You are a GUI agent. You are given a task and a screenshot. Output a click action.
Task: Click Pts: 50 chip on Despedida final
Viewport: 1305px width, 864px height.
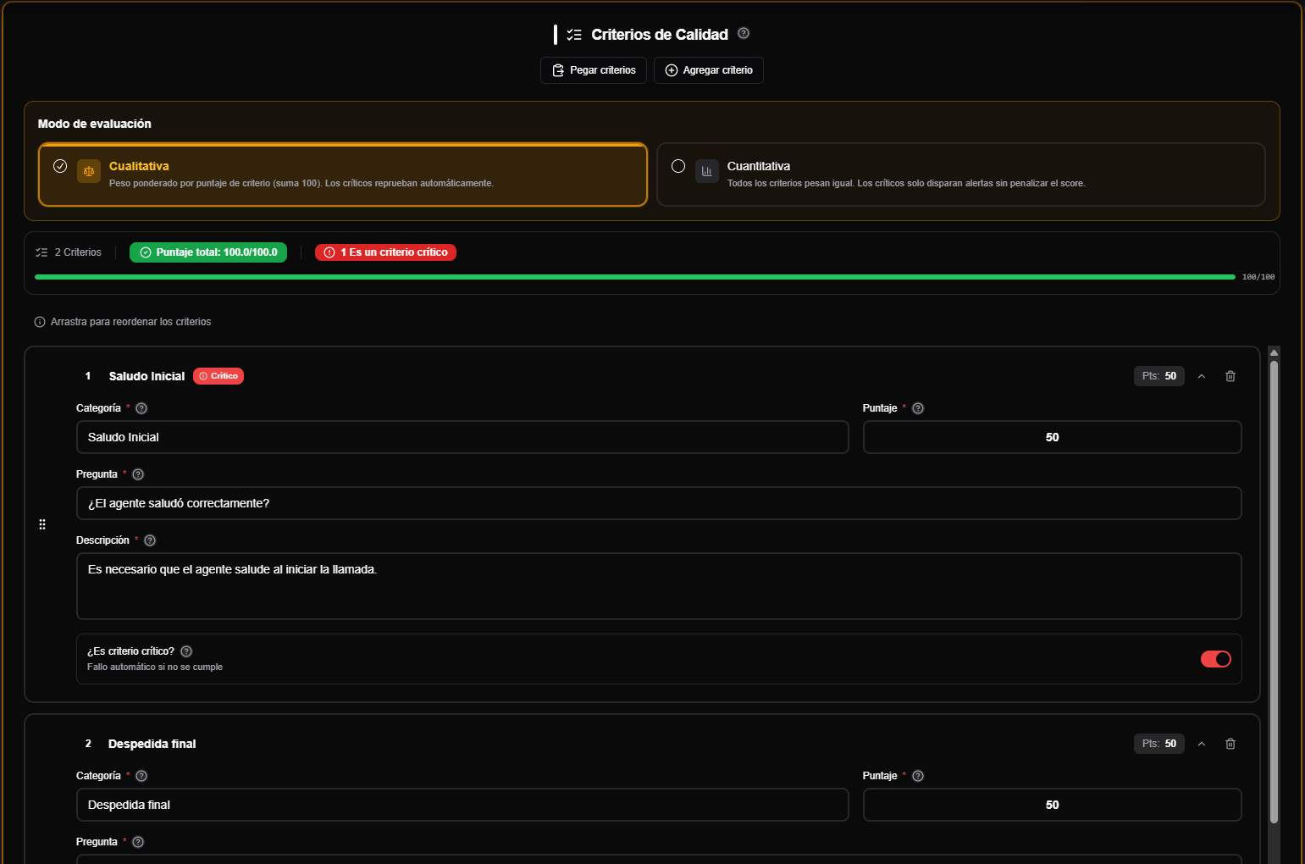pyautogui.click(x=1159, y=744)
